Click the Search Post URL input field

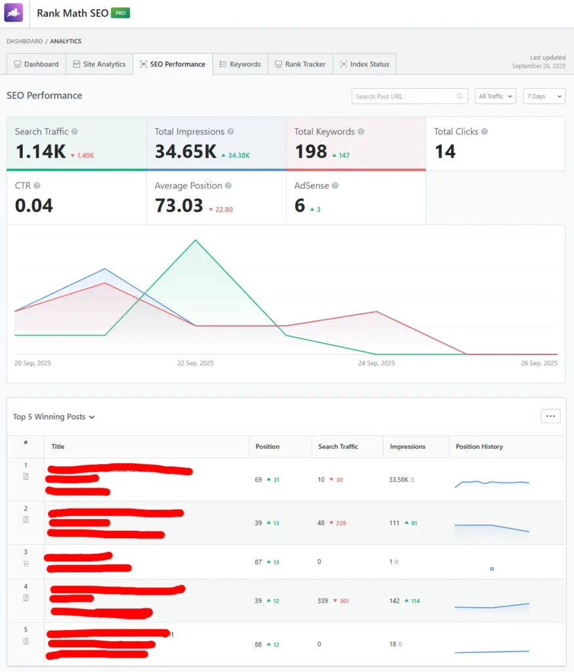coord(403,96)
